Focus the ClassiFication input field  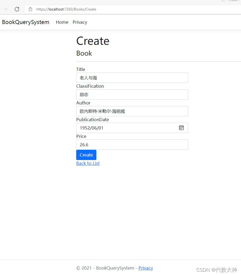point(132,94)
